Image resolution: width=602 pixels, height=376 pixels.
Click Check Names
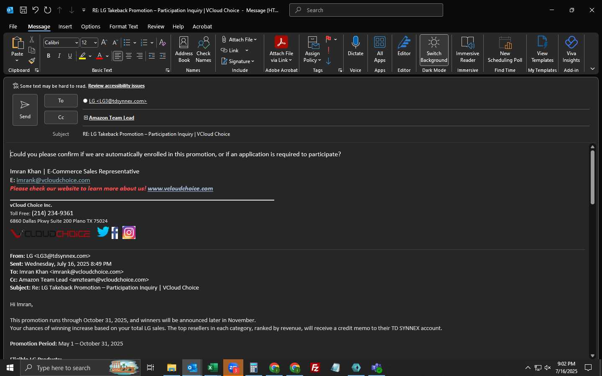pyautogui.click(x=204, y=50)
